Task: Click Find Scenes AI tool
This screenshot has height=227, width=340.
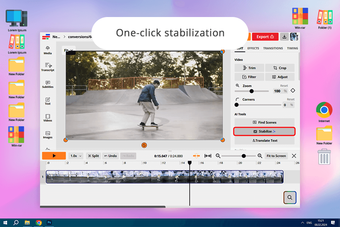Action: (264, 122)
